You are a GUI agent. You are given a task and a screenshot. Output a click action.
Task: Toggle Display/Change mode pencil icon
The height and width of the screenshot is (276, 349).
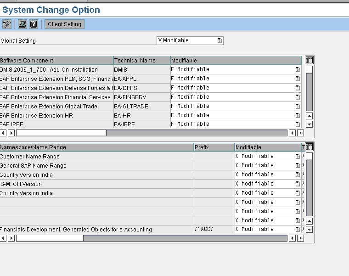tap(7, 24)
